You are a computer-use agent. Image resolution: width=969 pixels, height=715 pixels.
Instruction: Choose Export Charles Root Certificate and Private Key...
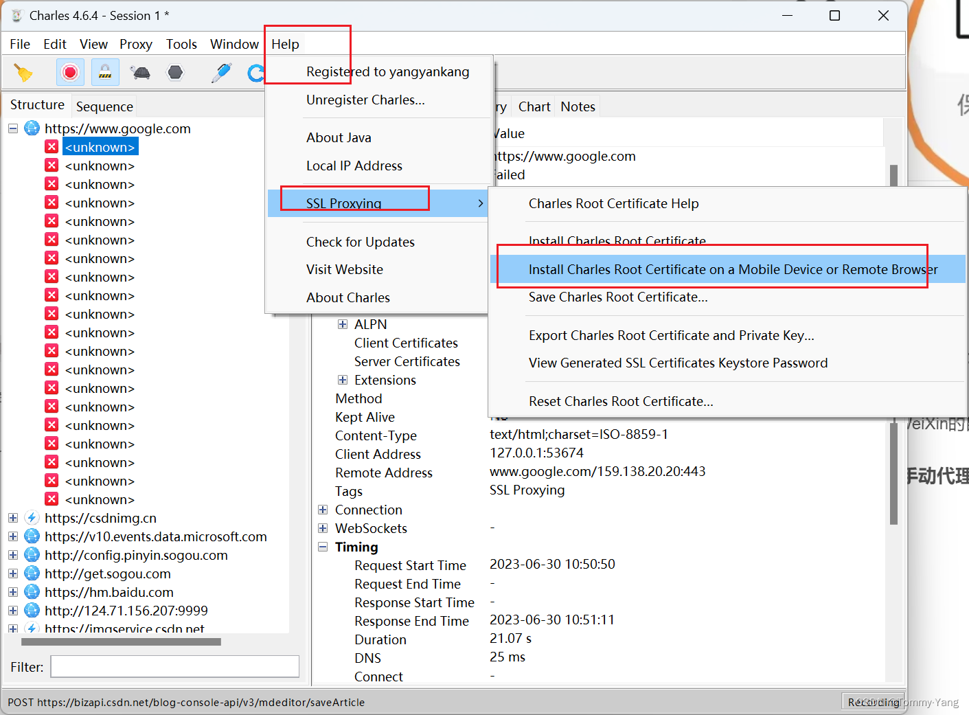[728, 335]
